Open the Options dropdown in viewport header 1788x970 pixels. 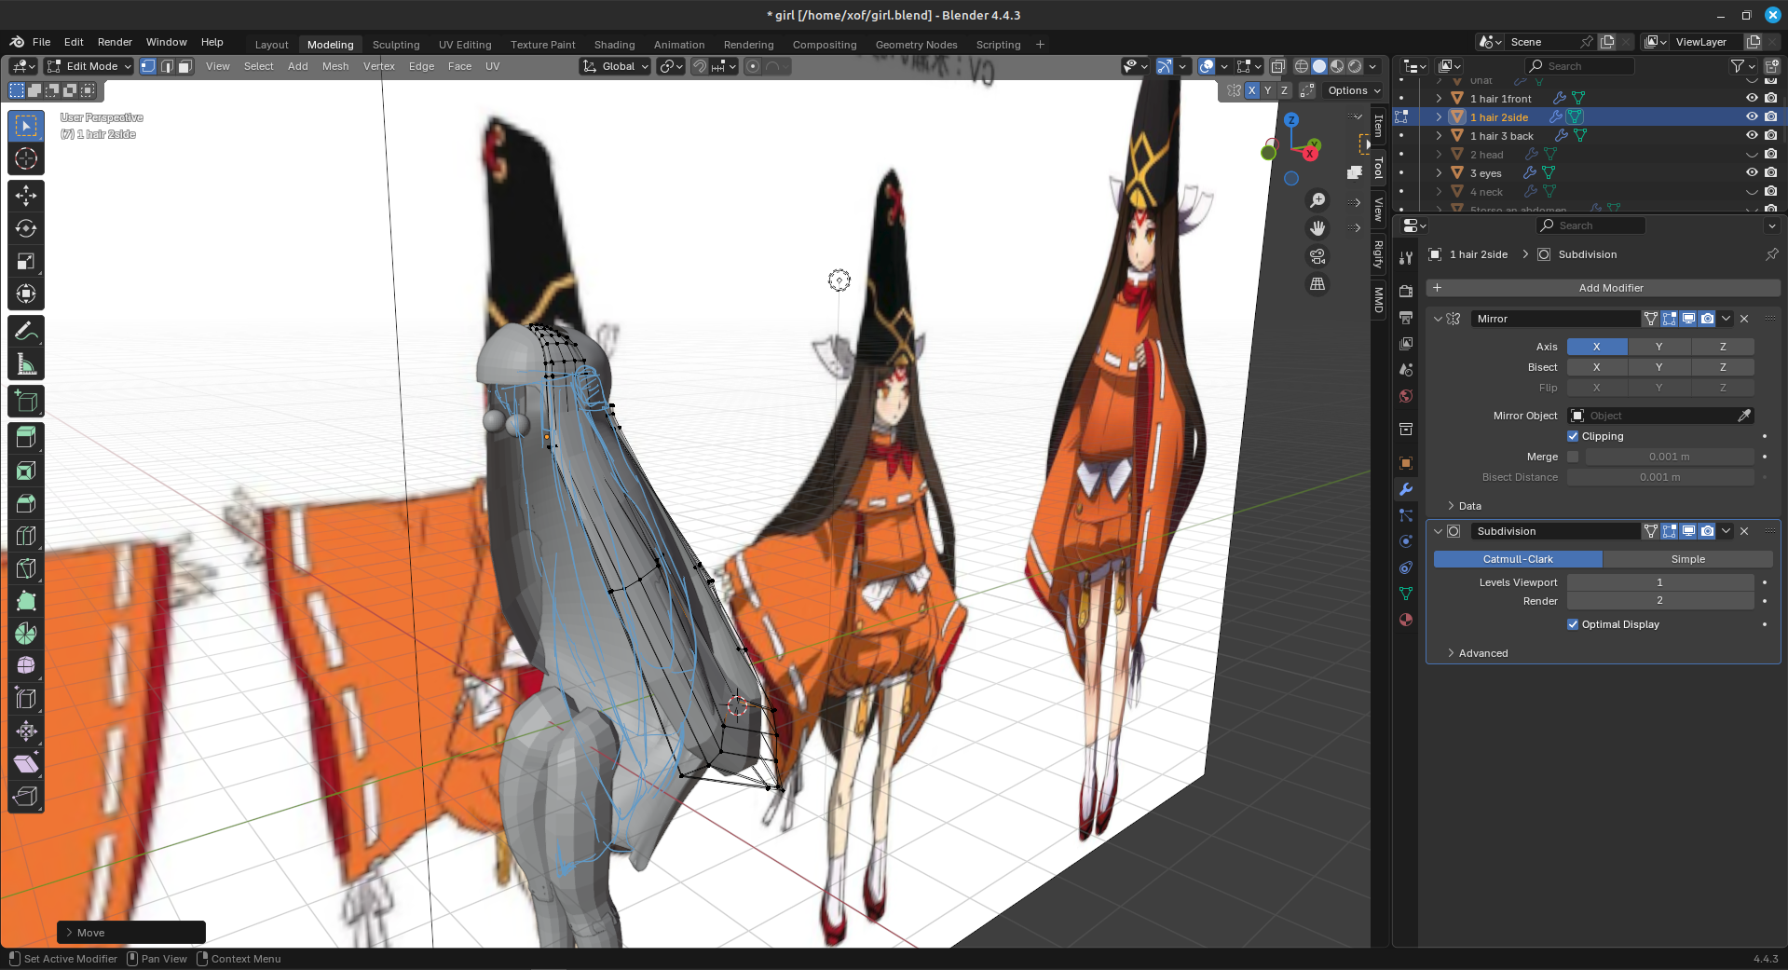pos(1354,90)
